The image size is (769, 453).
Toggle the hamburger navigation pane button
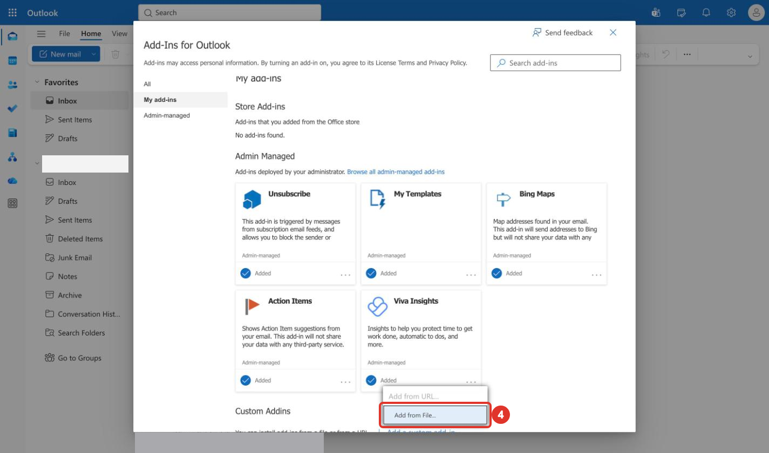coord(41,33)
